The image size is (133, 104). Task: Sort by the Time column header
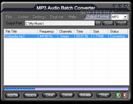pos(83,31)
